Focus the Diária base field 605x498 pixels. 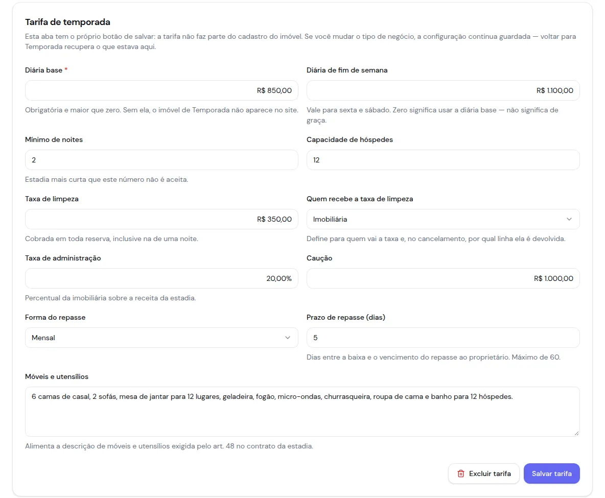161,90
